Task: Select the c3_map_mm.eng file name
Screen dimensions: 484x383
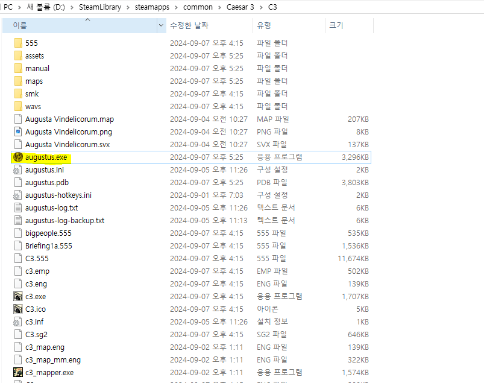Action: 53,359
